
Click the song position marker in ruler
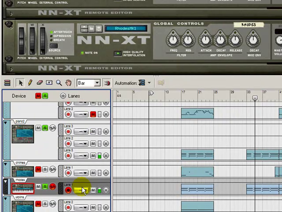pos(255,98)
